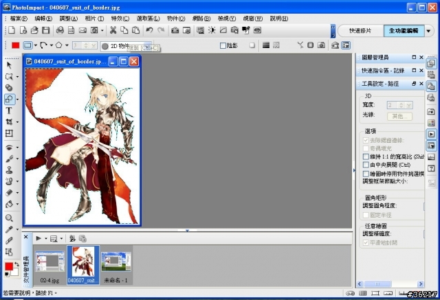This screenshot has width=440, height=300.
Task: Open the 調整 menu
Action: tap(69, 19)
